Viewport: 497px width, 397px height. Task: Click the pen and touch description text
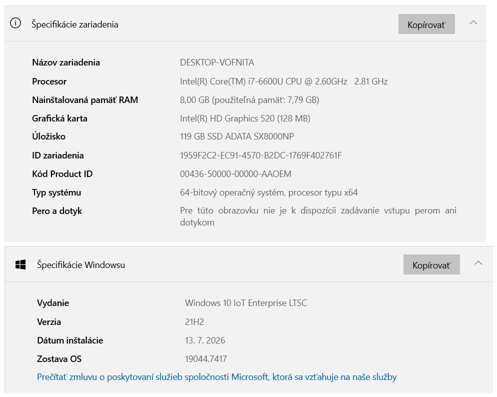click(x=318, y=216)
